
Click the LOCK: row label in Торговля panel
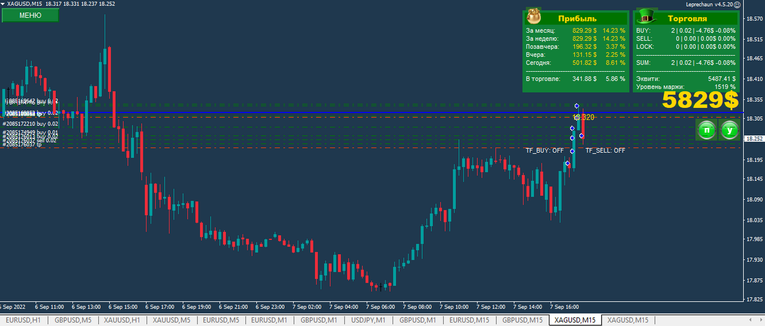tap(645, 46)
